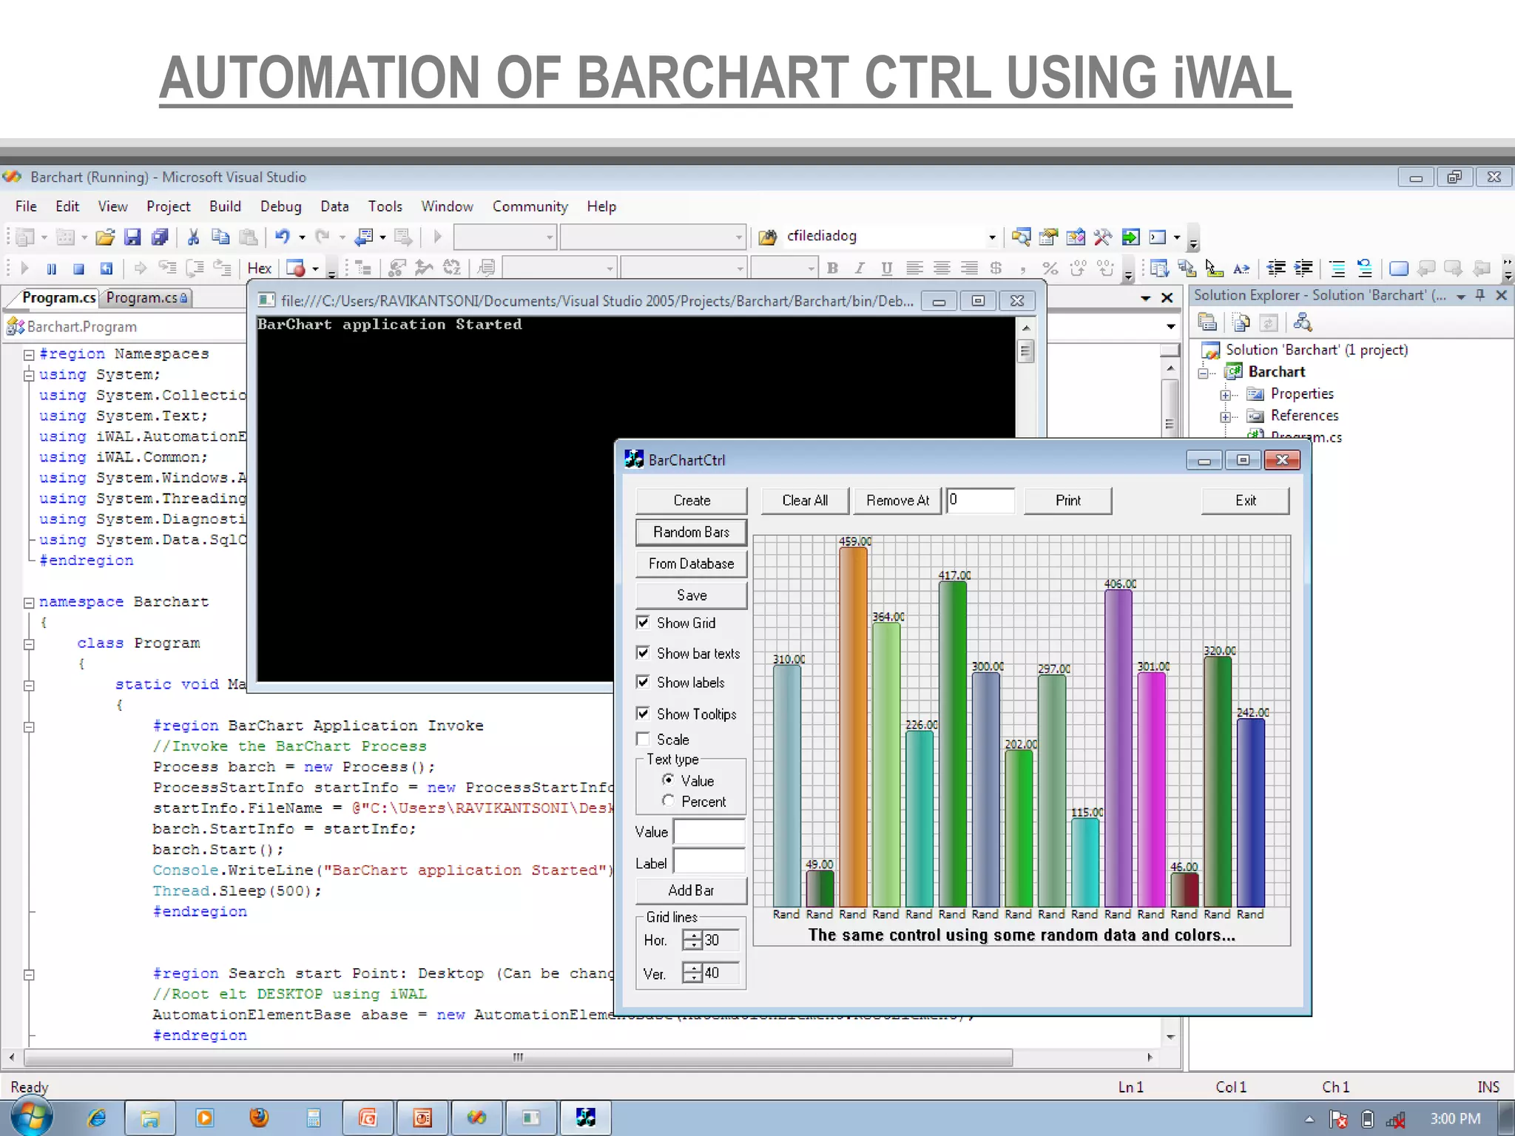The height and width of the screenshot is (1136, 1515).
Task: Expand the References node in Solution Explorer
Action: [1226, 417]
